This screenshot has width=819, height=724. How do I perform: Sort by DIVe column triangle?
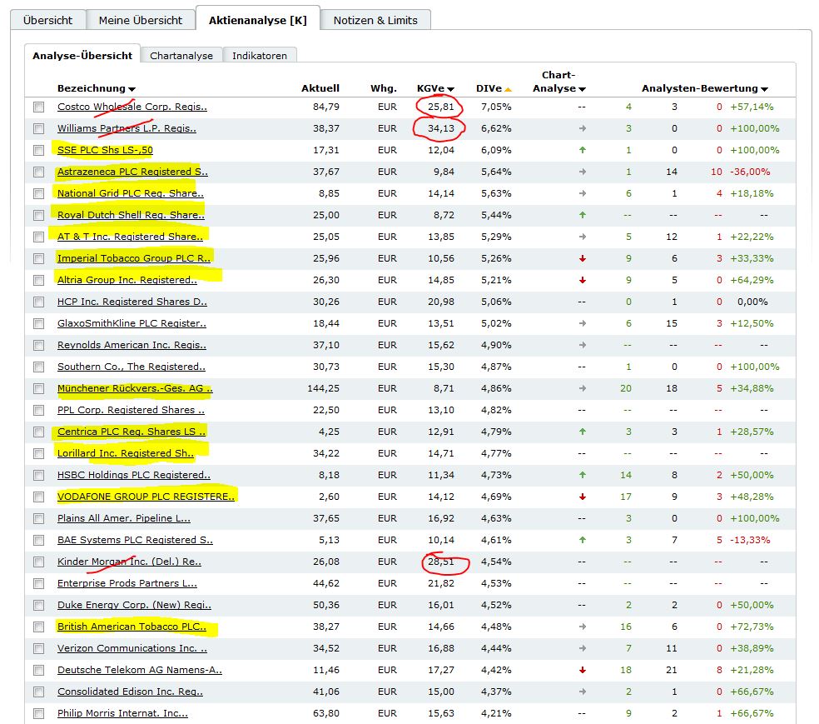pyautogui.click(x=509, y=89)
